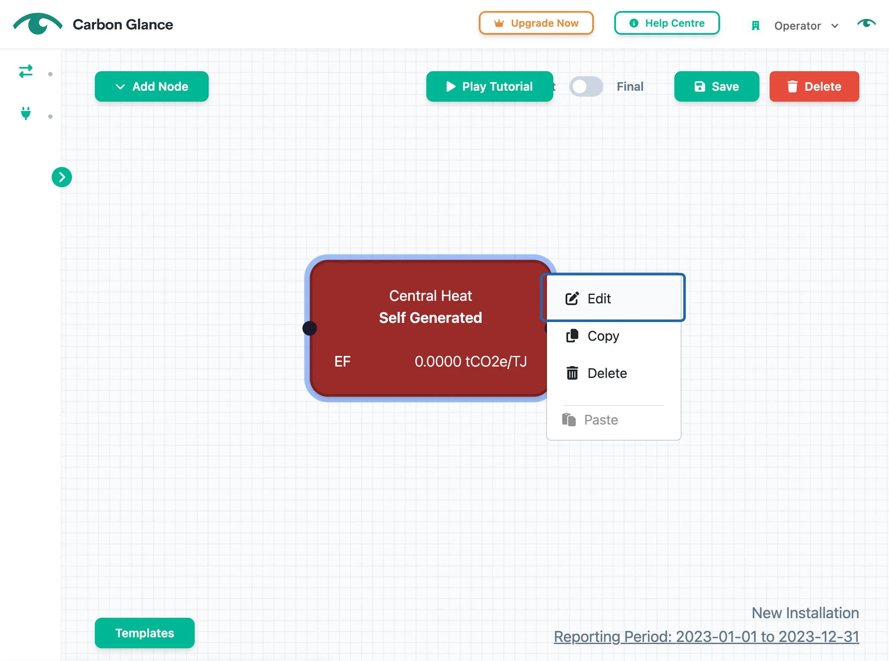The height and width of the screenshot is (661, 889).
Task: Click the Final label text
Action: 630,86
